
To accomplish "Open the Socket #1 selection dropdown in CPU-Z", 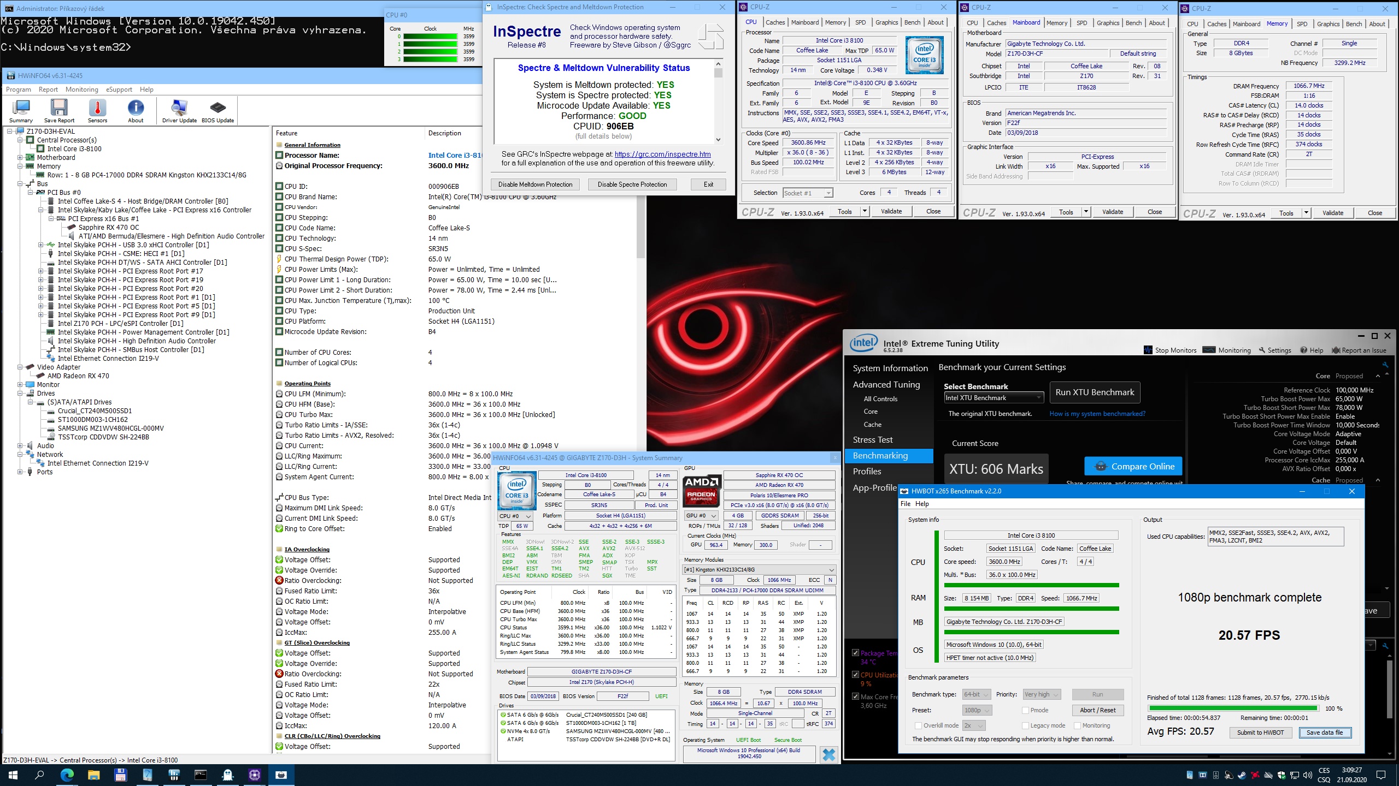I will click(807, 193).
